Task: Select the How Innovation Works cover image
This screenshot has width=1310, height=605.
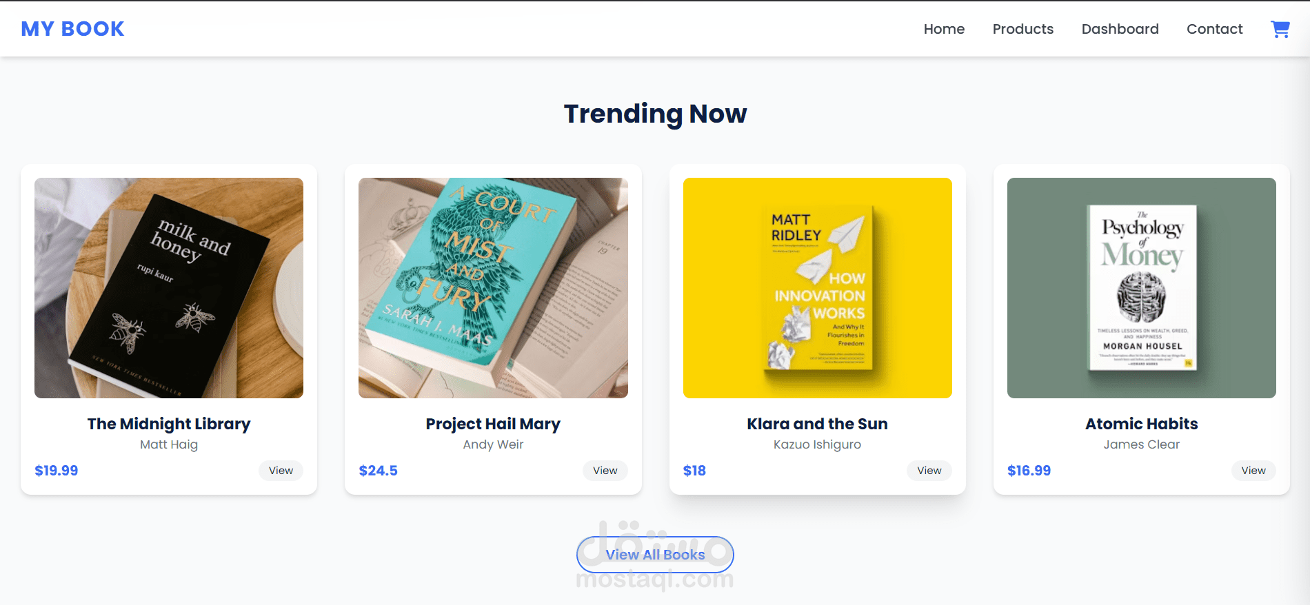Action: (x=817, y=288)
